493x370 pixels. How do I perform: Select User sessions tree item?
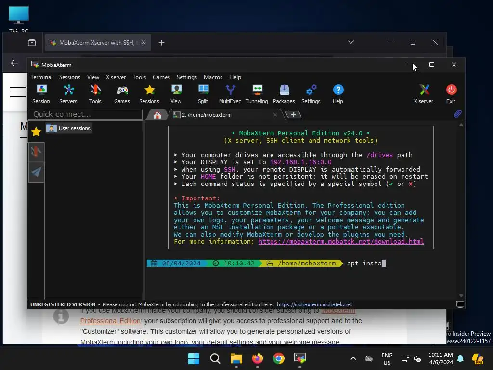pyautogui.click(x=69, y=128)
